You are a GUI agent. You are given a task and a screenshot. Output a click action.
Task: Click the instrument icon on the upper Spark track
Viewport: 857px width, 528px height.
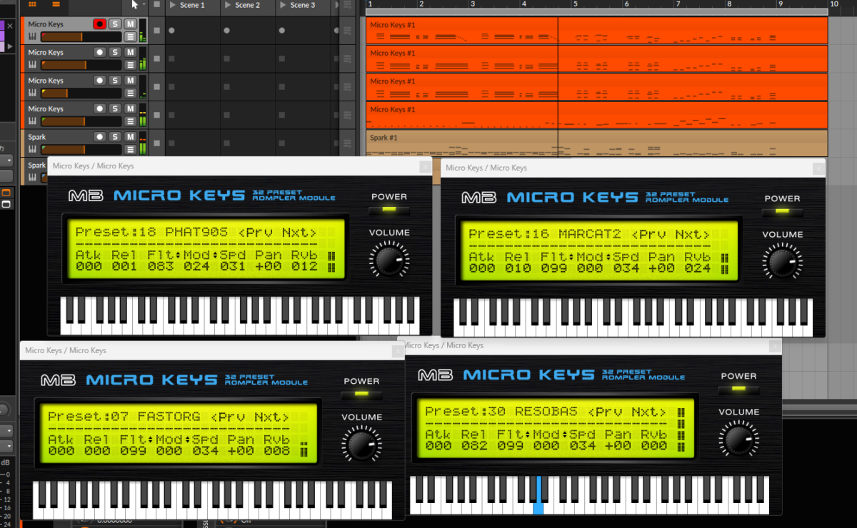(x=32, y=149)
